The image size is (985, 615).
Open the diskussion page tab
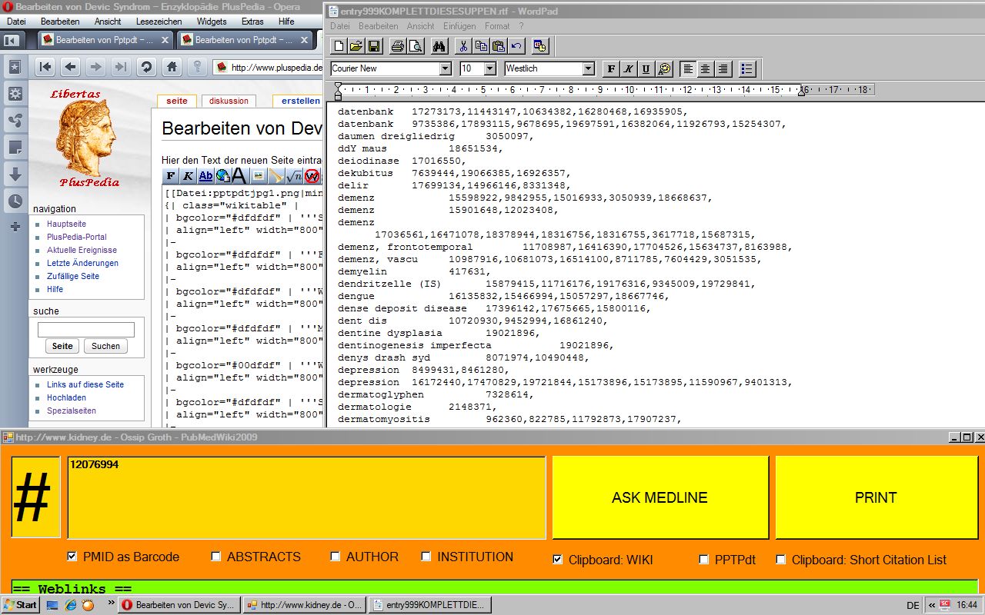[x=229, y=101]
